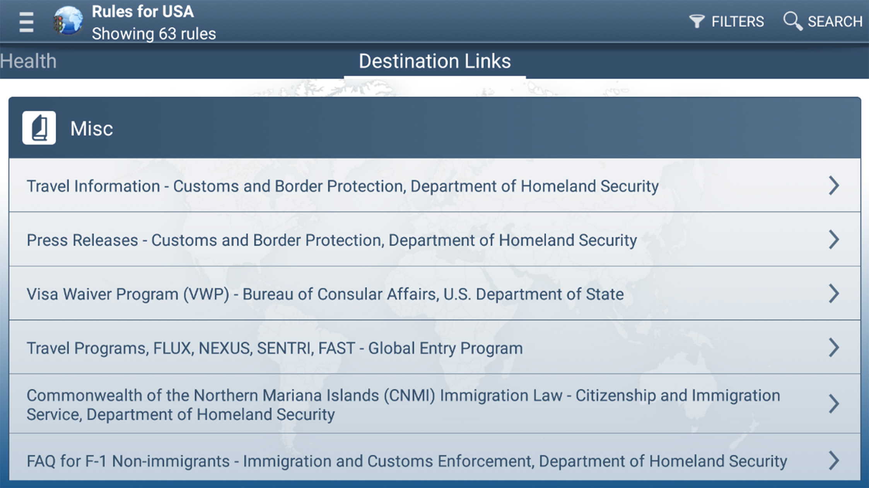The width and height of the screenshot is (869, 488).
Task: Open Press Releases Customs and Border link
Action: click(331, 240)
